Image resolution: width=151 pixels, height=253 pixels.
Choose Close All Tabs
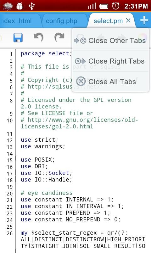point(110,82)
